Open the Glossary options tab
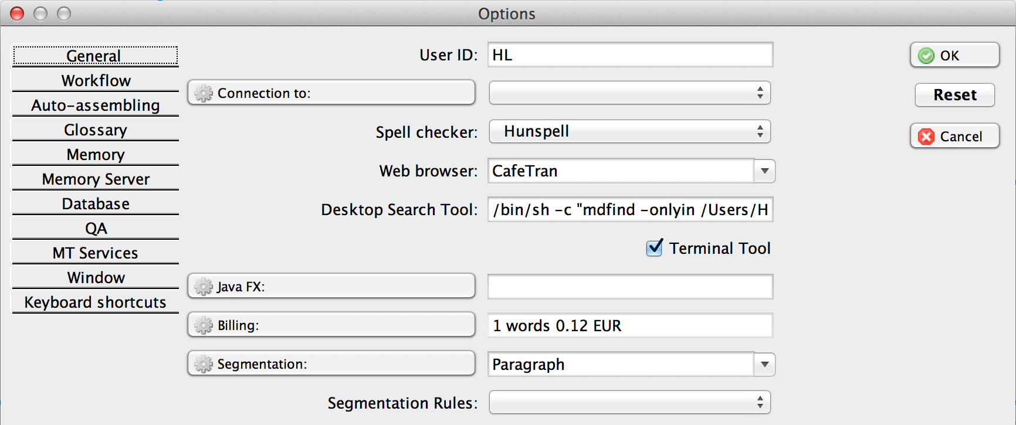Image resolution: width=1016 pixels, height=425 pixels. tap(96, 130)
